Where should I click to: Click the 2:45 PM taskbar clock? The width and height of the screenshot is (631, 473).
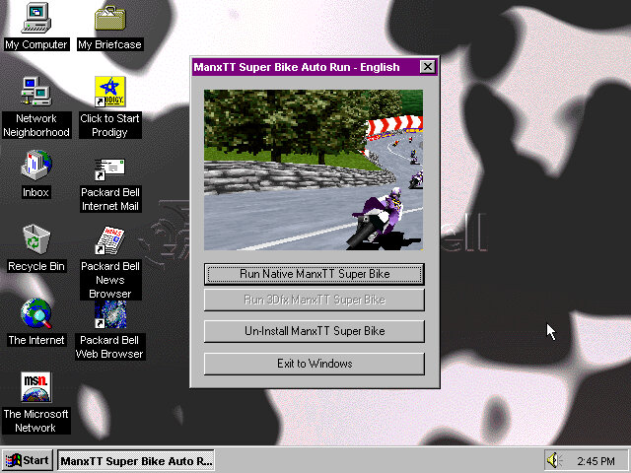pyautogui.click(x=596, y=460)
